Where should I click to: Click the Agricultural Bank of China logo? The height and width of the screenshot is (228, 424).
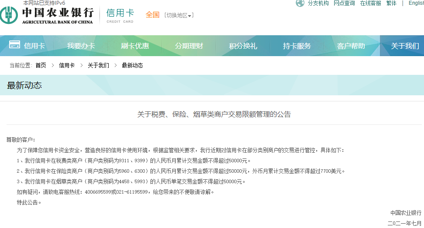tap(47, 15)
